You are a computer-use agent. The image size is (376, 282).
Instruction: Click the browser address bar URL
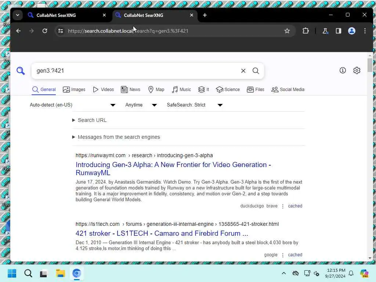(128, 31)
